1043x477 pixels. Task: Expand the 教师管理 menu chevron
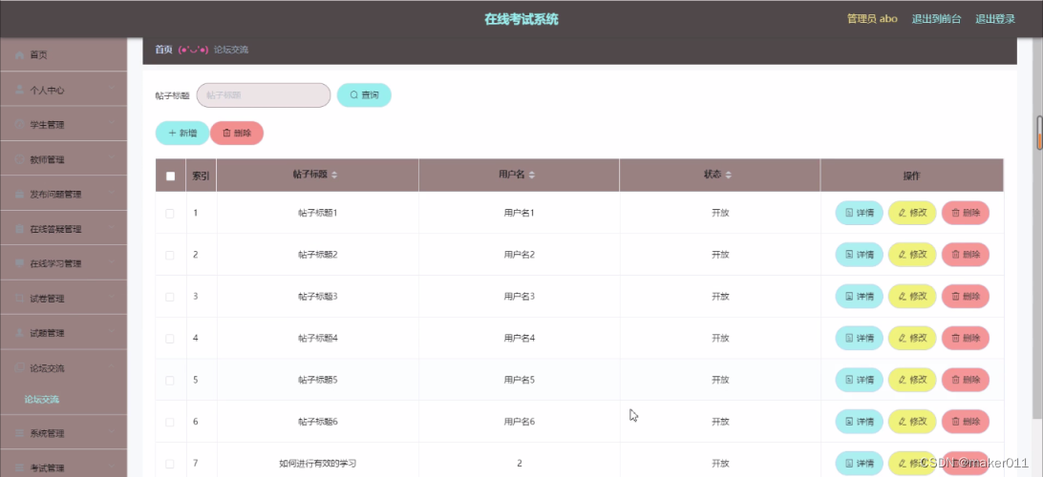[112, 158]
